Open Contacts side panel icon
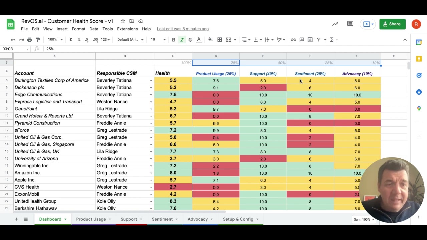 (x=419, y=92)
